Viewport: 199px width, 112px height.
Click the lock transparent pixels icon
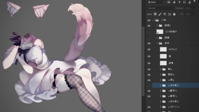tap(155, 14)
